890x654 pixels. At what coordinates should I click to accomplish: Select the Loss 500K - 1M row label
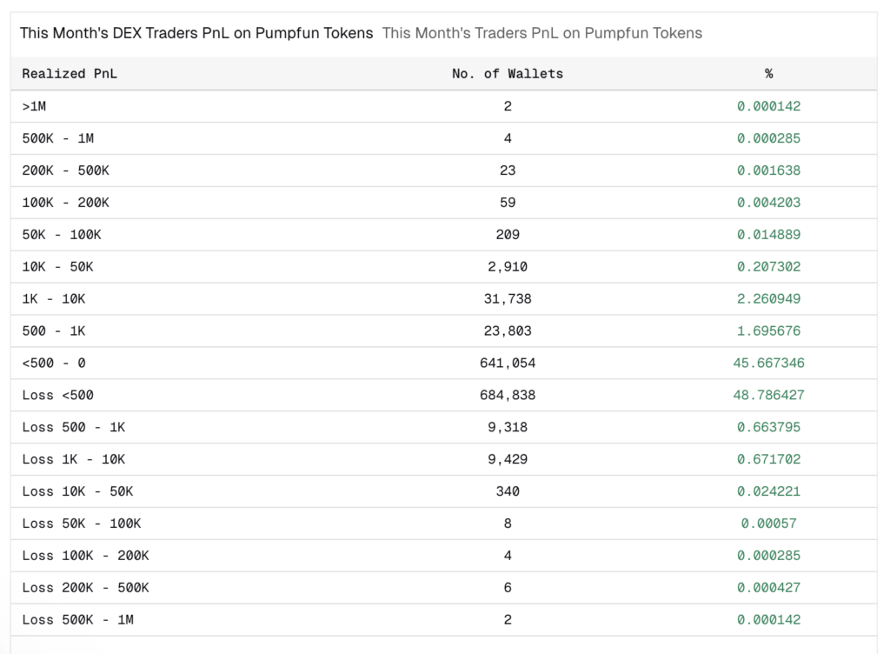[77, 620]
